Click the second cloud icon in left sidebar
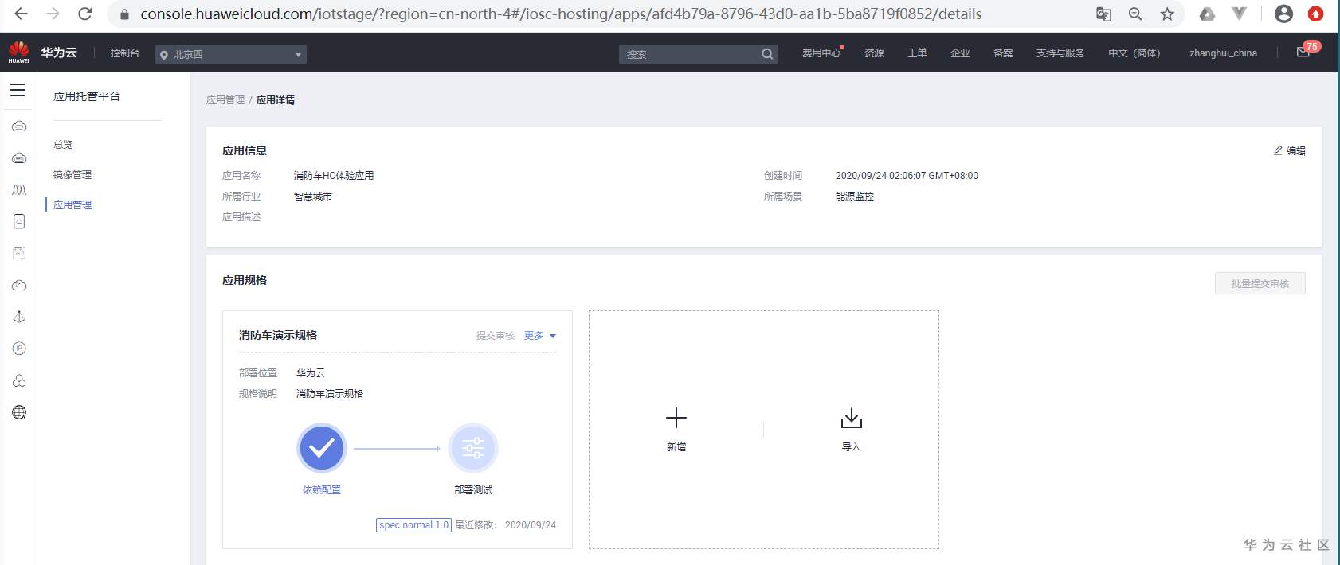Screen dimensions: 1340x565 [19, 158]
